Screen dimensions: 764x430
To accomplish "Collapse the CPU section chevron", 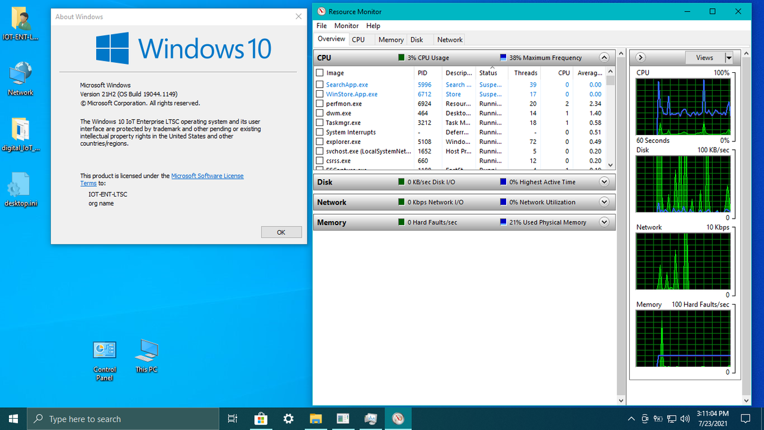I will click(x=604, y=58).
